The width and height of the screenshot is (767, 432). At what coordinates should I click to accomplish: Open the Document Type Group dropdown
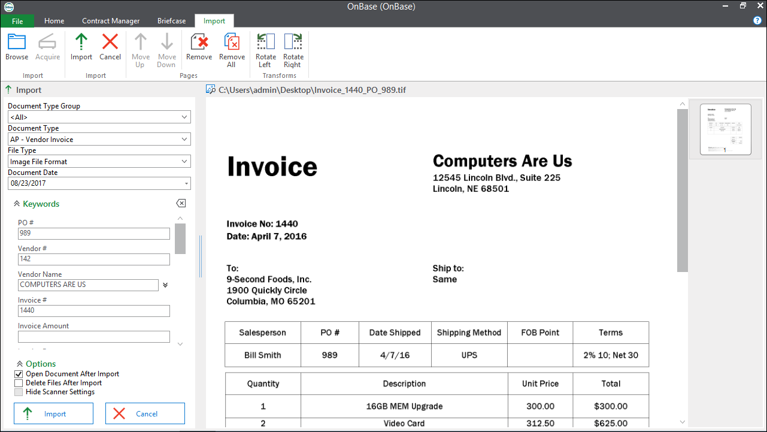pyautogui.click(x=184, y=117)
